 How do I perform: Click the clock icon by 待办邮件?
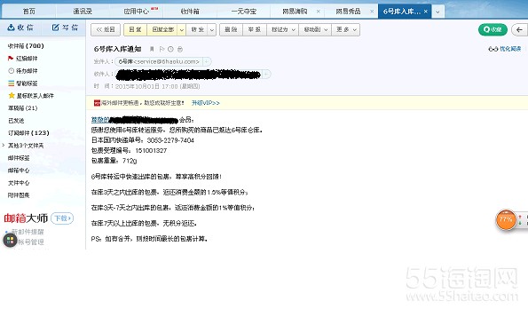[x=12, y=71]
